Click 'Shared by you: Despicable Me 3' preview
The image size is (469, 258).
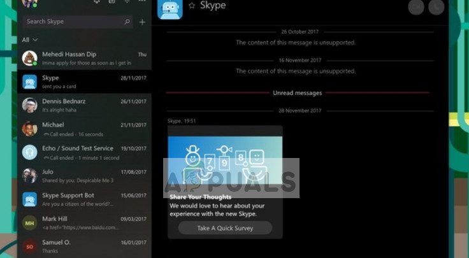(x=78, y=180)
